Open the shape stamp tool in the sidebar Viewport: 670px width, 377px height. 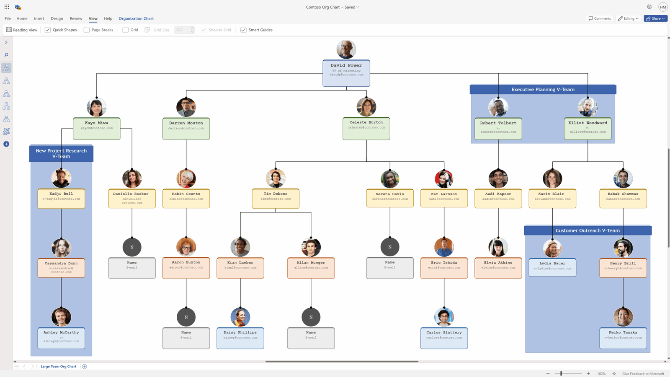click(6, 131)
